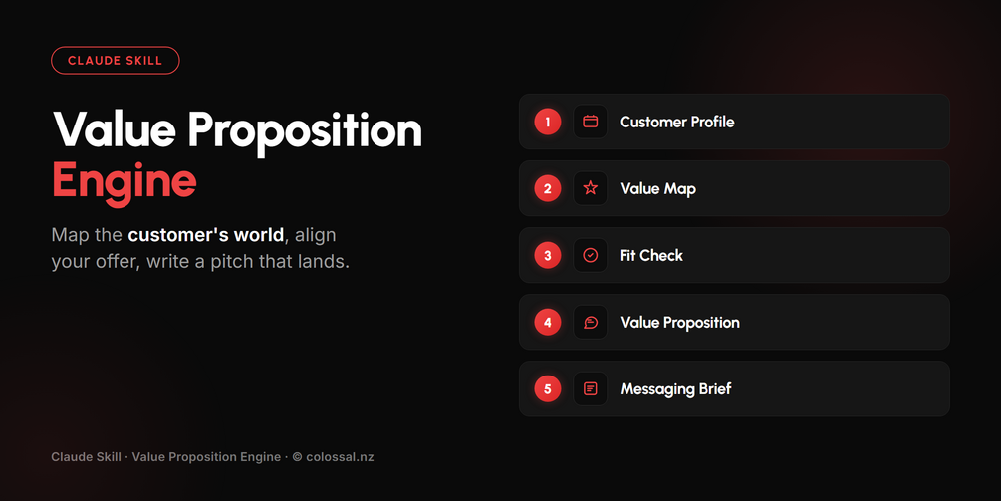1001x501 pixels.
Task: Open the Customer Profile step card
Action: (x=734, y=122)
